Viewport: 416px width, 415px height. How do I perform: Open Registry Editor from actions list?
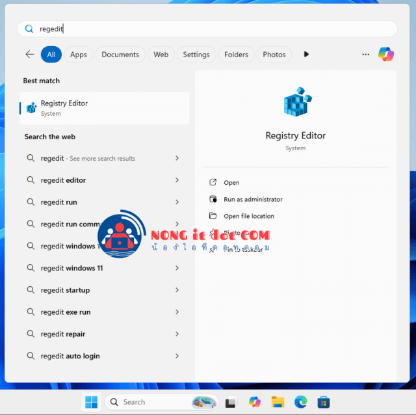click(x=231, y=183)
